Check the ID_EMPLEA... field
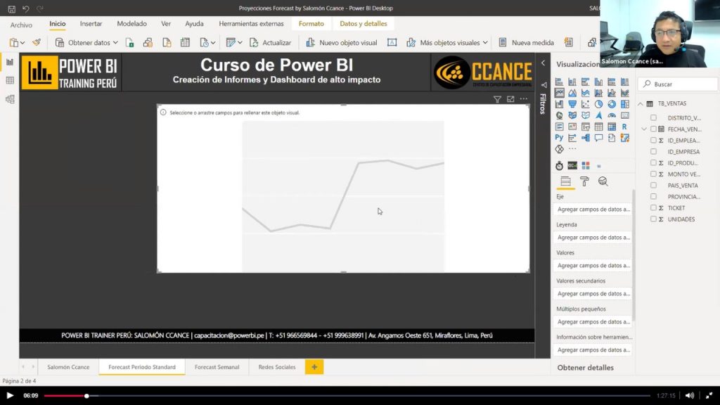 pyautogui.click(x=653, y=141)
